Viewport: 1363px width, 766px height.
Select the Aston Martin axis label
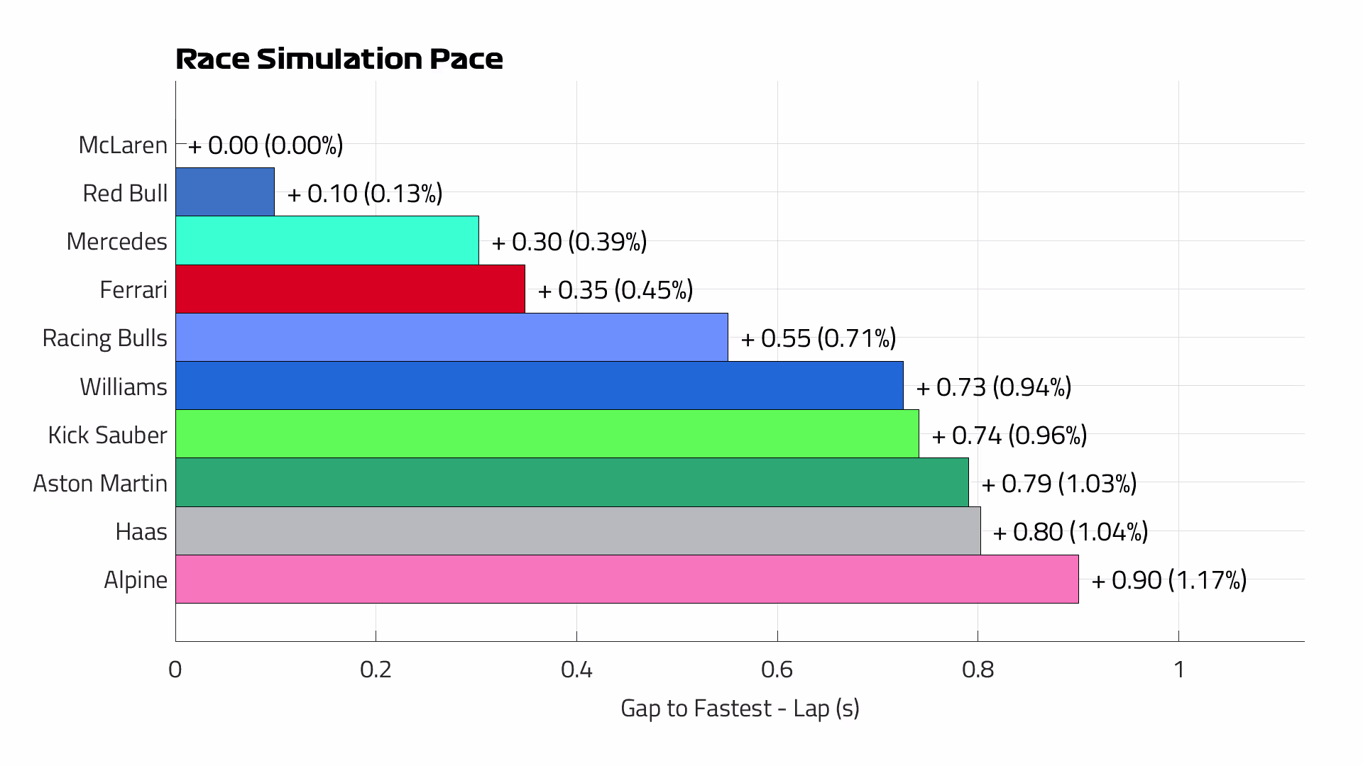(100, 483)
